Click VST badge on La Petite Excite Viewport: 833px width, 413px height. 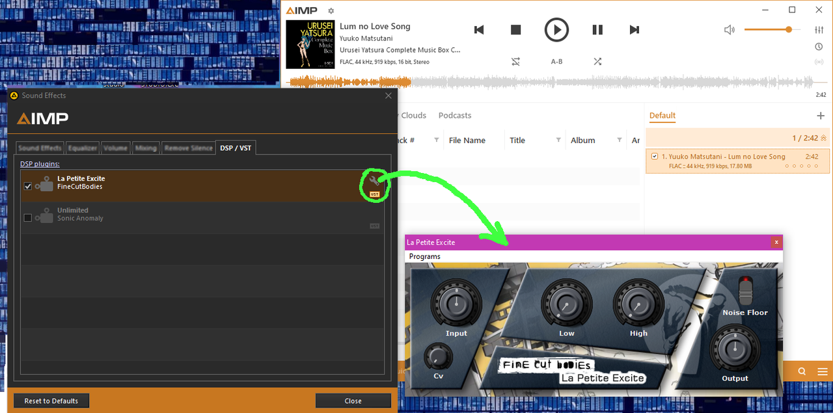tap(375, 194)
